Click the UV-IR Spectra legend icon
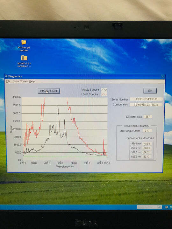The height and width of the screenshot is (229, 172). point(104,94)
